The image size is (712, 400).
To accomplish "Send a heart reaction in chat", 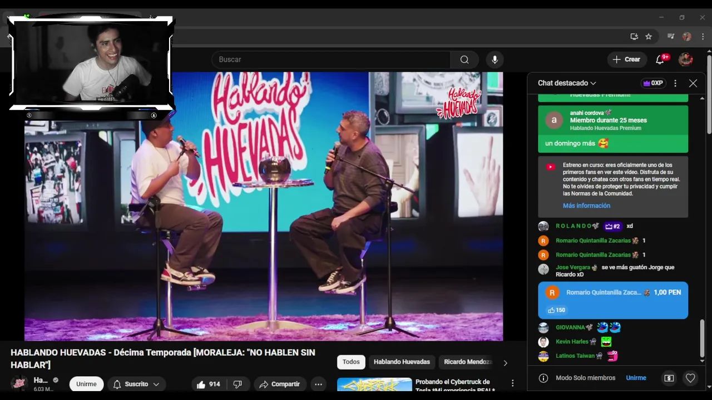I will (x=690, y=378).
